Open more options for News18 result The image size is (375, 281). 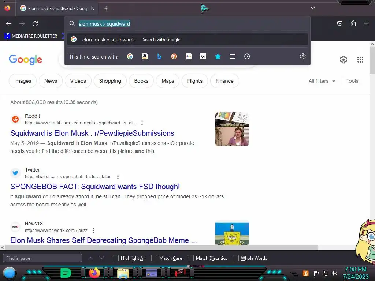click(93, 231)
